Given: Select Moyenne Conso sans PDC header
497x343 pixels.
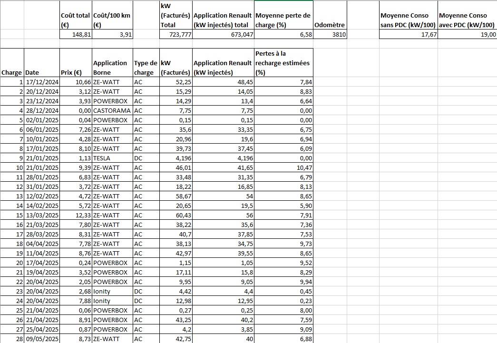Looking at the screenshot, I should click(x=408, y=15).
